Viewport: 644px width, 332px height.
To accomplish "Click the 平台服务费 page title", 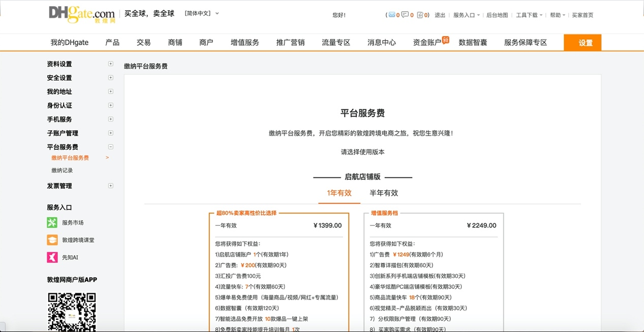I will (362, 113).
